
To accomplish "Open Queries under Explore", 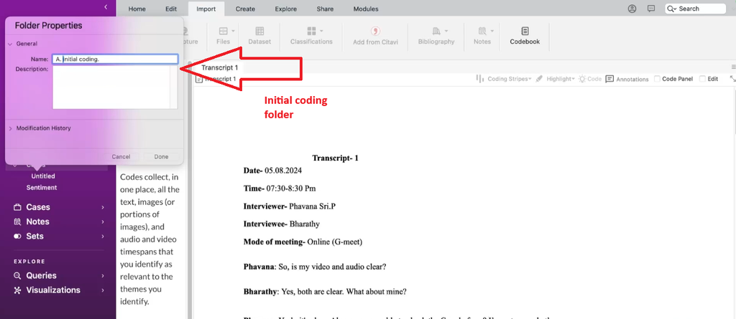I will [41, 275].
